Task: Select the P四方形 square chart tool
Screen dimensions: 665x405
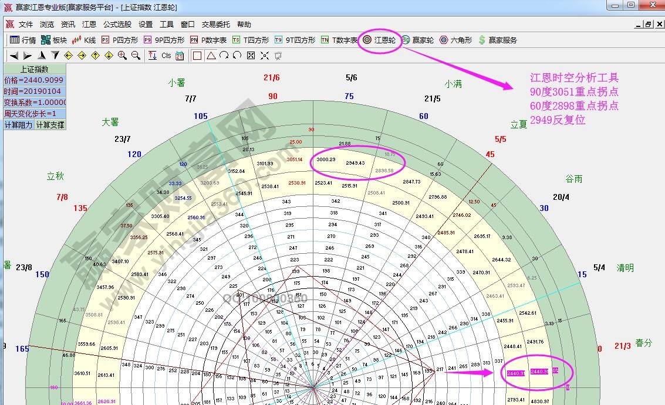Action: [x=106, y=40]
